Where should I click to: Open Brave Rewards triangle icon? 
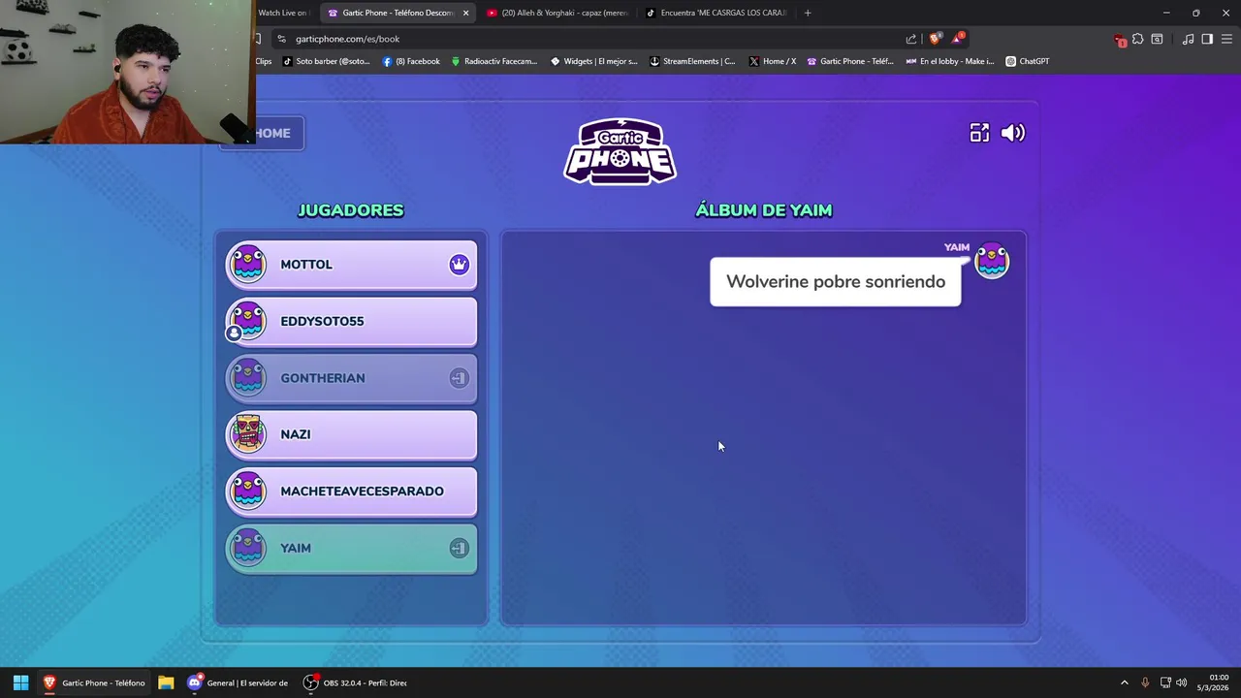click(x=958, y=39)
